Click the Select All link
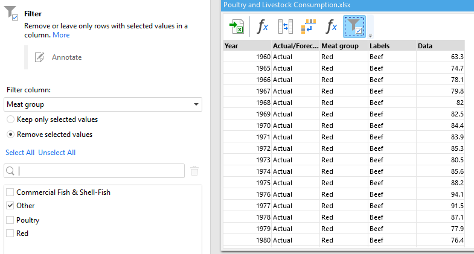The image size is (474, 254). [x=20, y=153]
